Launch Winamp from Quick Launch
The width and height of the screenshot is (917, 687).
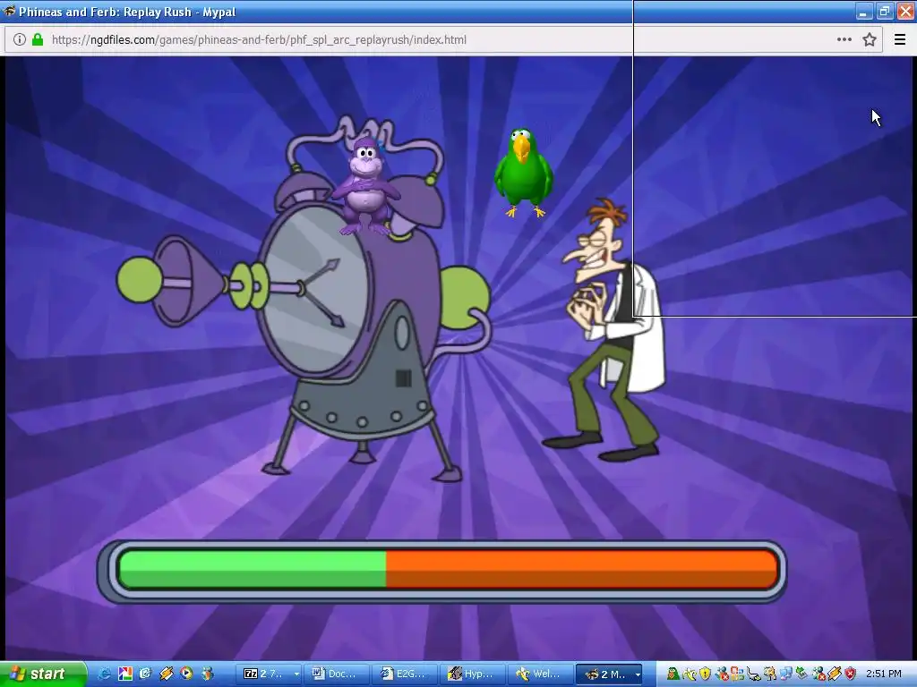pyautogui.click(x=166, y=674)
